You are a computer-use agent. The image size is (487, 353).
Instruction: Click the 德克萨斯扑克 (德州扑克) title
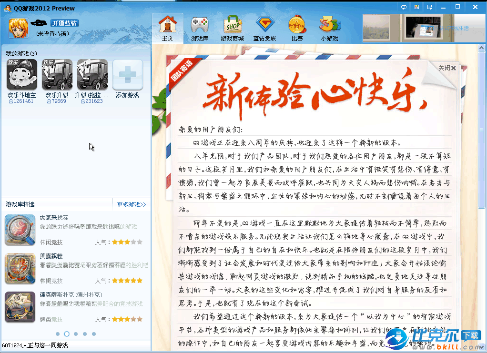pos(71,294)
